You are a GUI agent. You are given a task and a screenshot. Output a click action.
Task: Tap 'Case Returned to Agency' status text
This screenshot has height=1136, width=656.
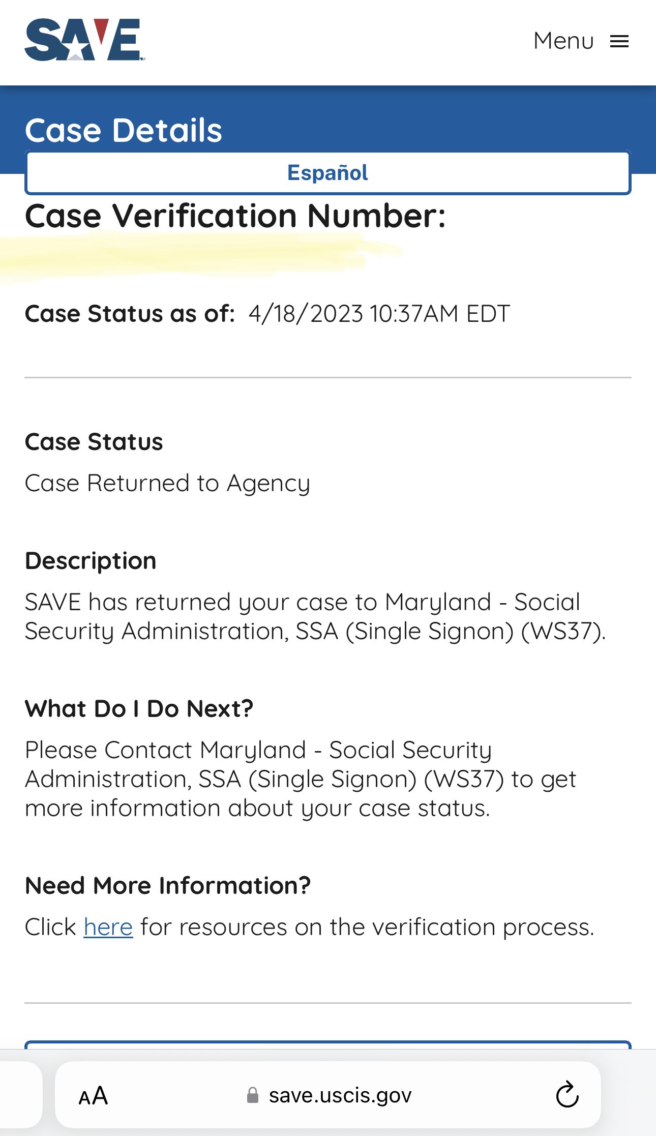[167, 483]
